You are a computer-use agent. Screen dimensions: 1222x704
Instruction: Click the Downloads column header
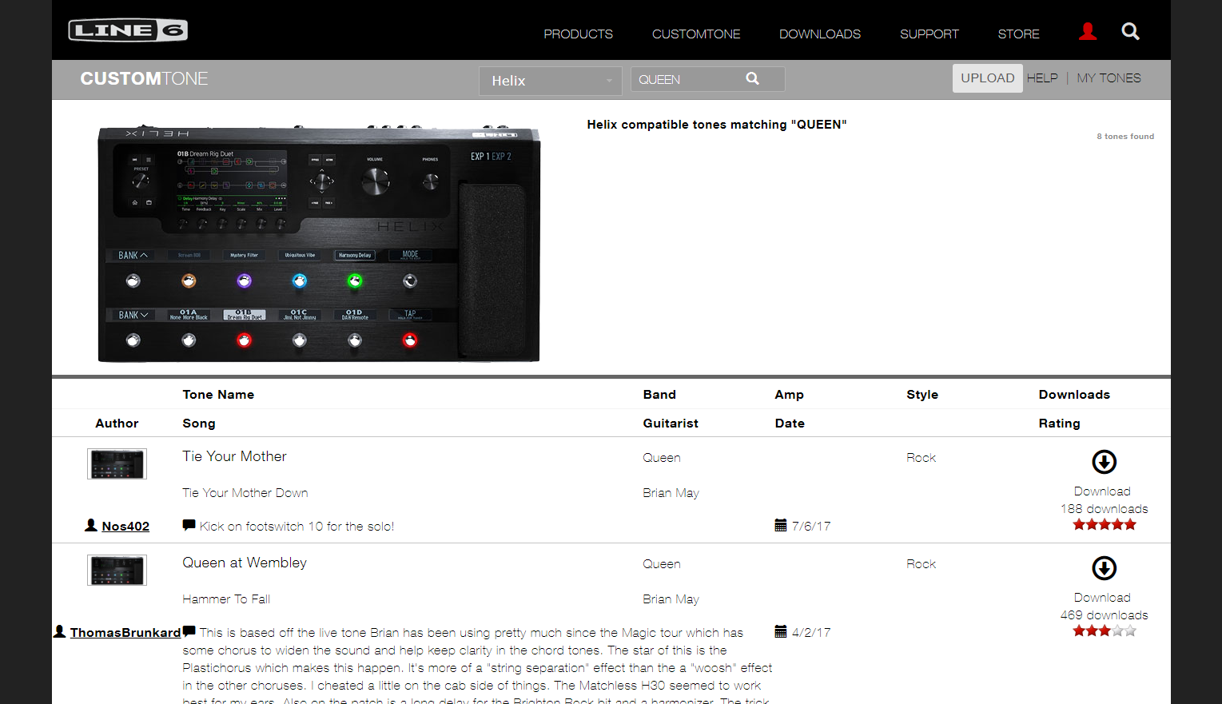pos(1074,395)
